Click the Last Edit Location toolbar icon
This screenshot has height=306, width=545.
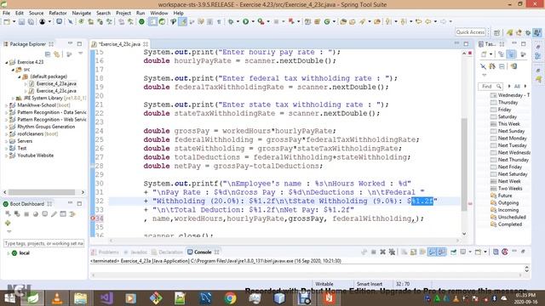[x=418, y=22]
